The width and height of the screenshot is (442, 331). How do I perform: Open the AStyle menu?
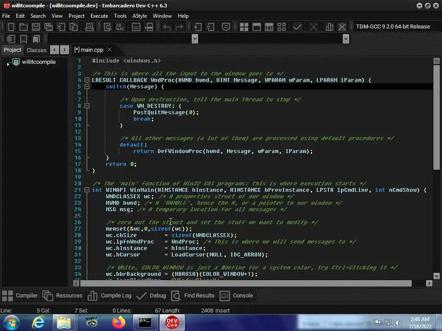[139, 16]
